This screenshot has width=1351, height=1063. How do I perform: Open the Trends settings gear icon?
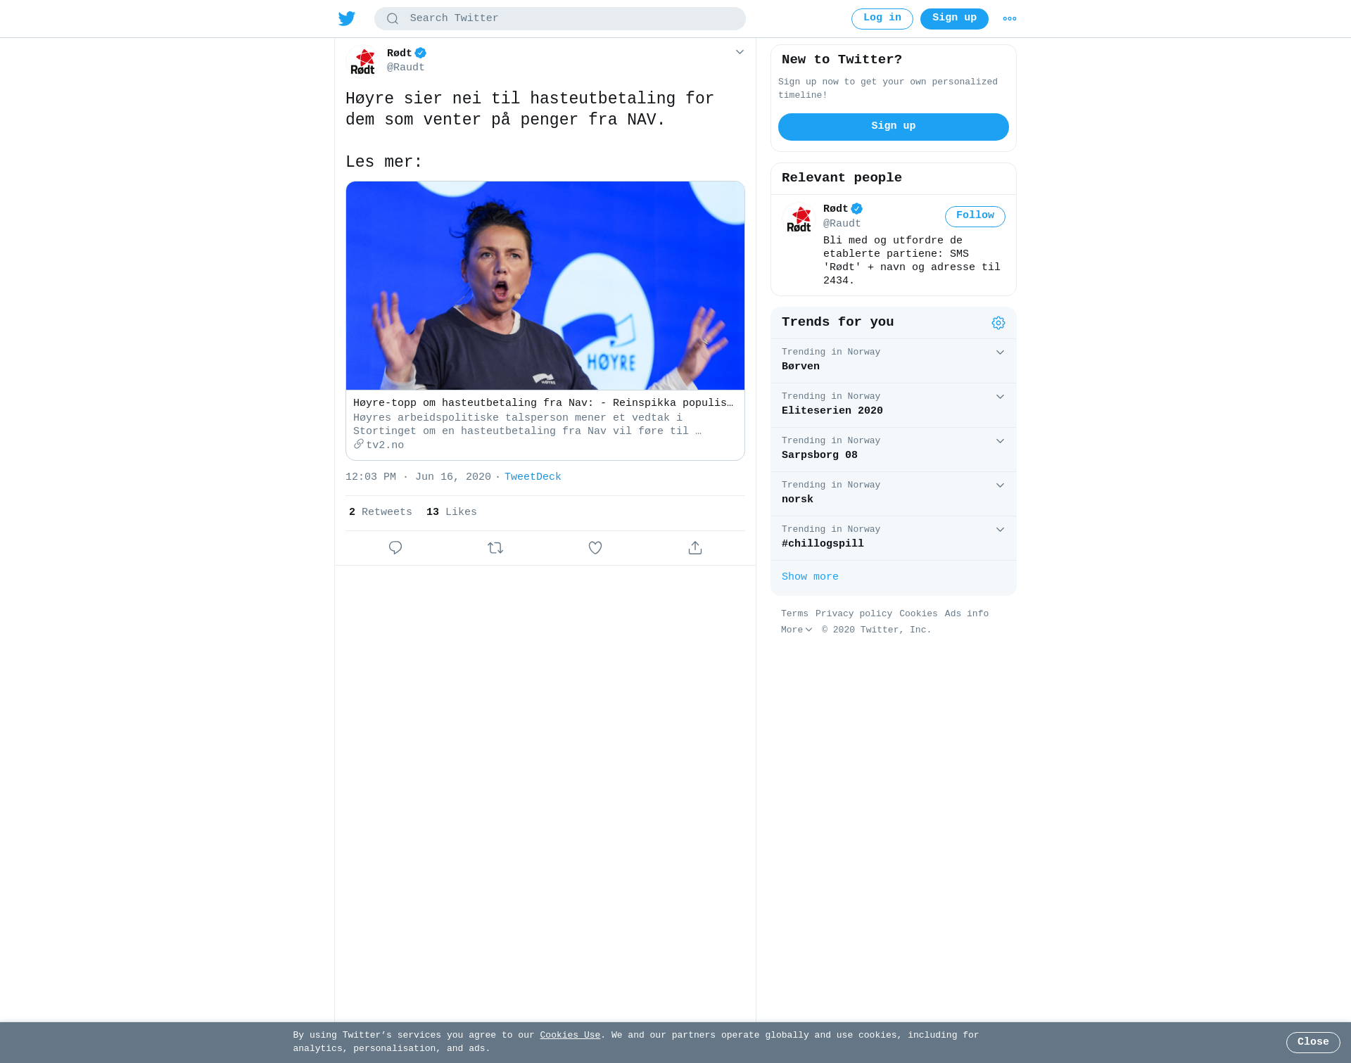tap(998, 323)
